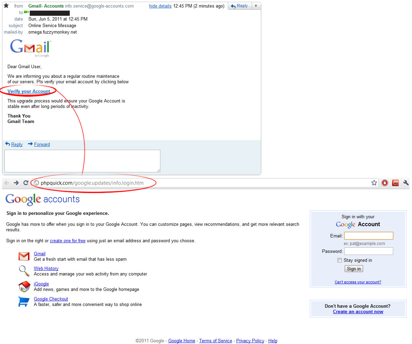412x344 pixels.
Task: Click the browser back arrow
Action: coord(7,183)
